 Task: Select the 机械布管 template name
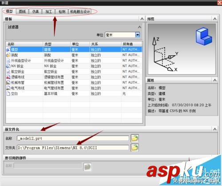[18, 82]
